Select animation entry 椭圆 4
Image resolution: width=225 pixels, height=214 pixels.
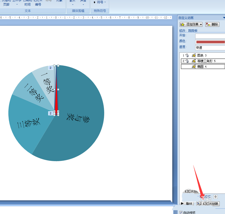[203, 67]
